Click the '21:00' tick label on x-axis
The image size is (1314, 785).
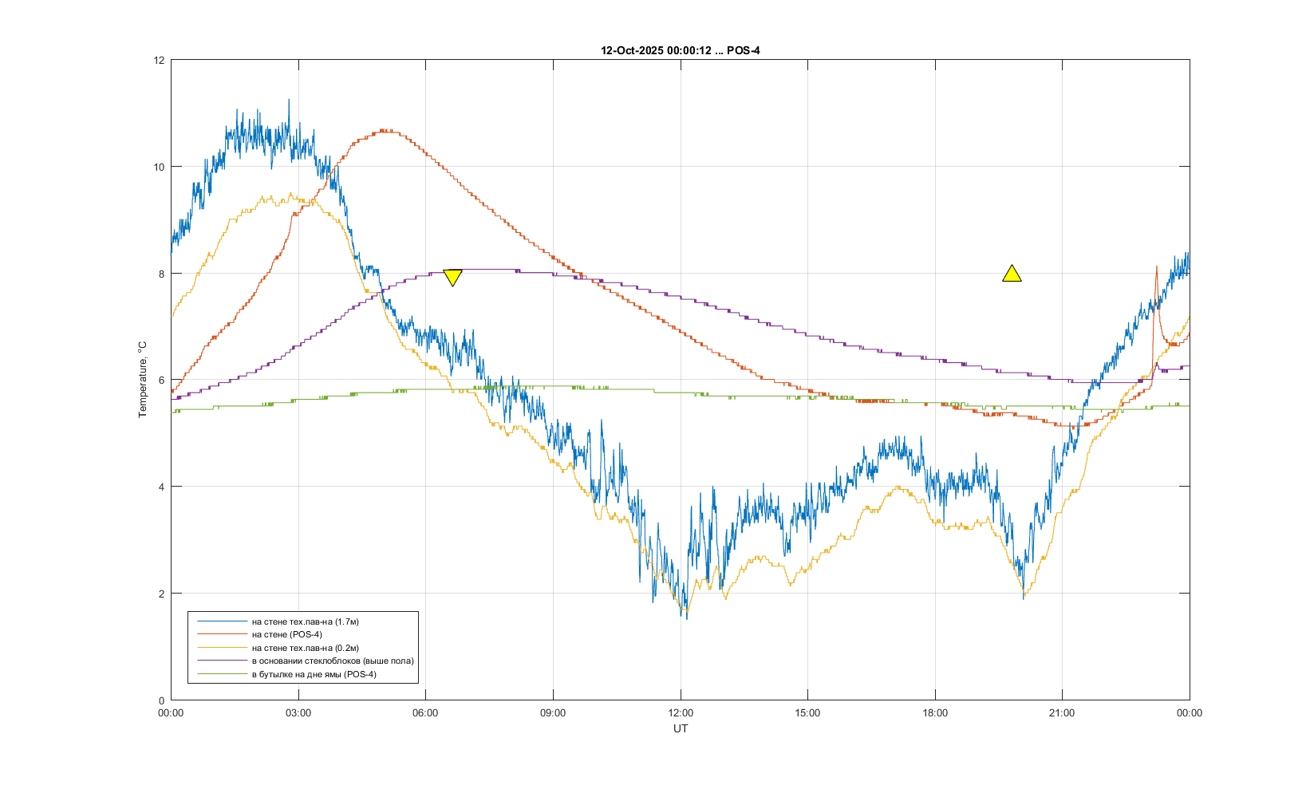1061,713
